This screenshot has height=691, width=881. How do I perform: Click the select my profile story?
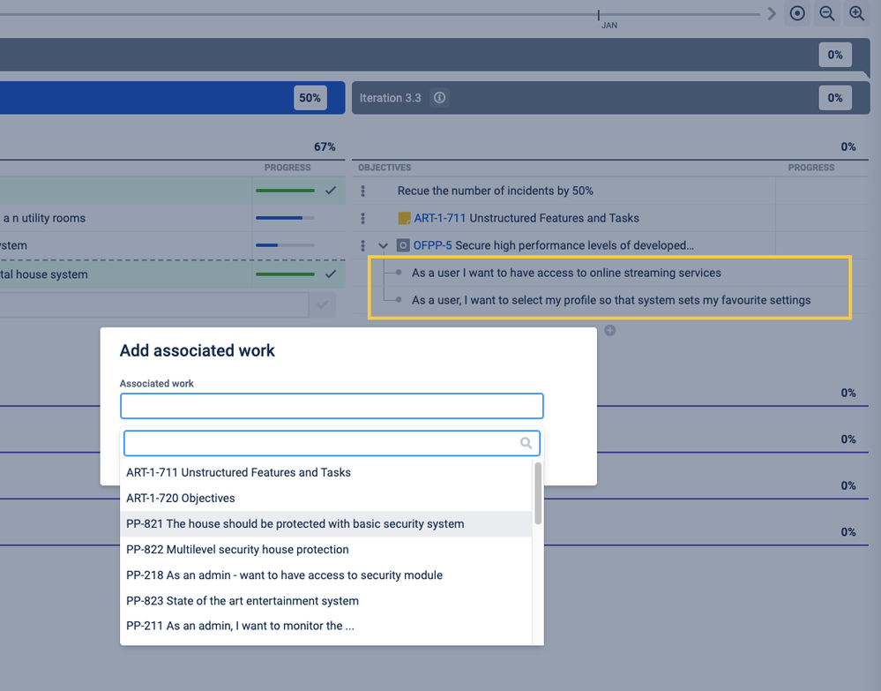(611, 300)
